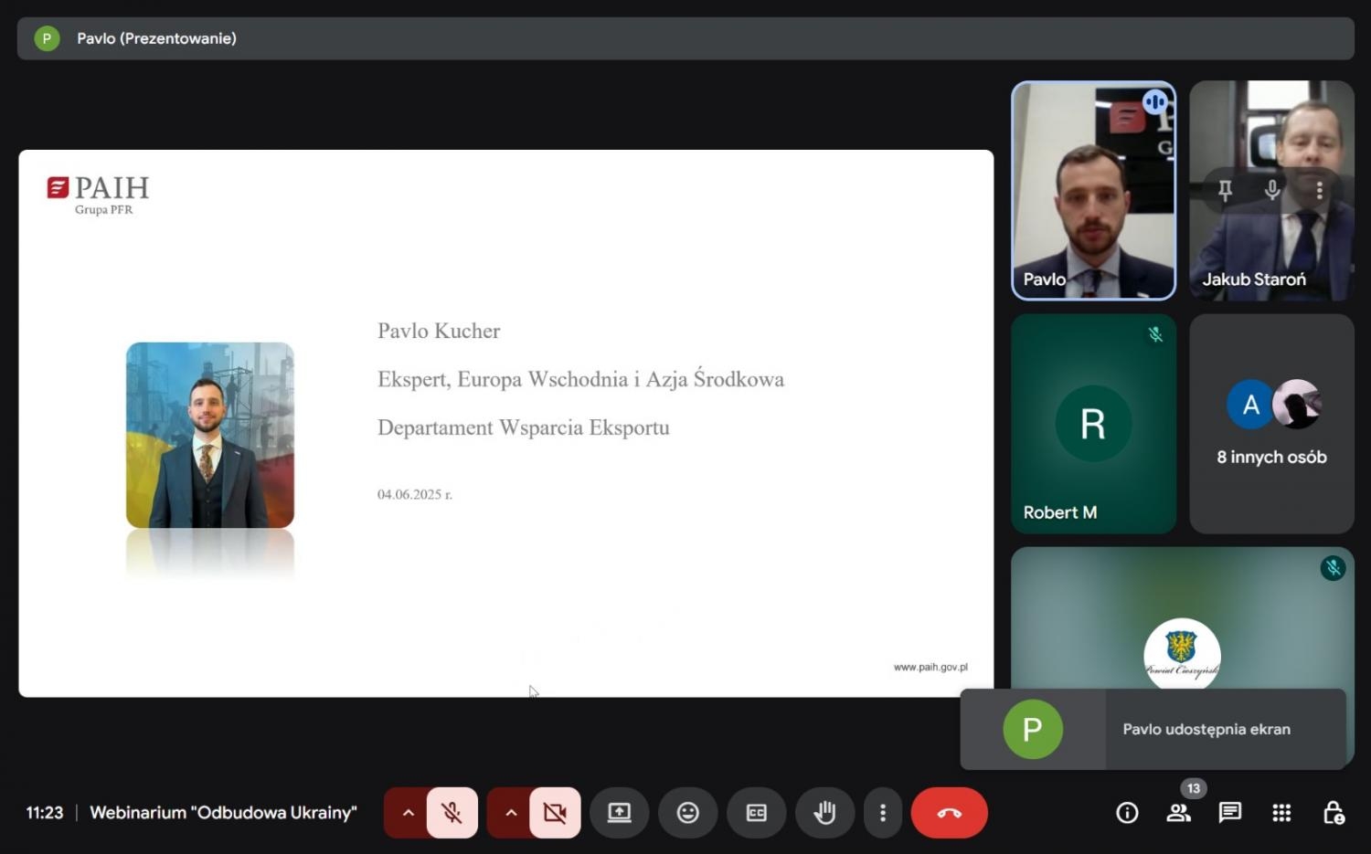Click the Pavlo udostępnia ekran notification
Screen dimensions: 1371x854
pos(1205,729)
